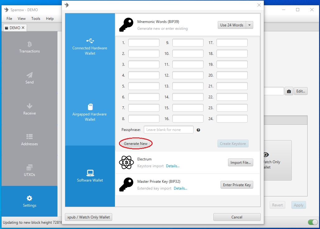Focus mnemonic word field 16

click(188, 119)
